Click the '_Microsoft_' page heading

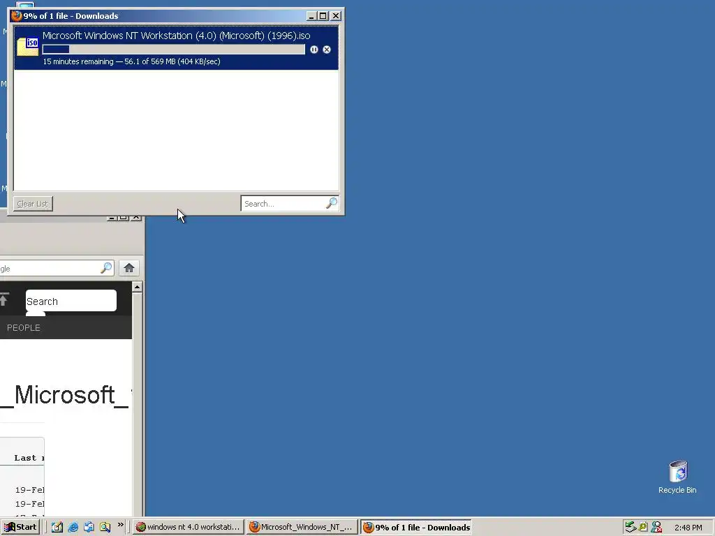tap(65, 395)
